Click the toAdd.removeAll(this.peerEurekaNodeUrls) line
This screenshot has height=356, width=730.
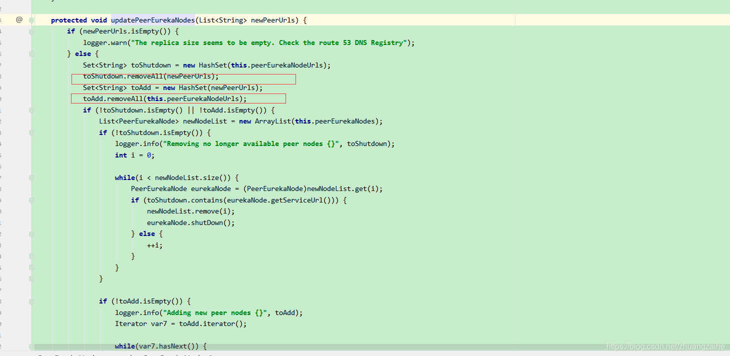[165, 99]
